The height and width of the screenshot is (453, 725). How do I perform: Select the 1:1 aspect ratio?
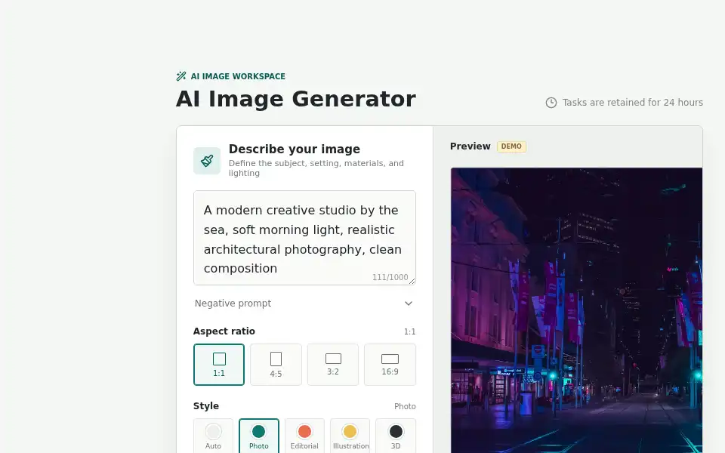click(219, 365)
